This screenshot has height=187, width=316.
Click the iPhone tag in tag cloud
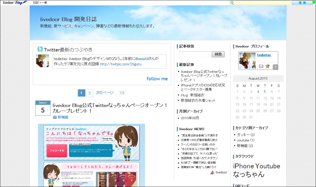(x=243, y=166)
